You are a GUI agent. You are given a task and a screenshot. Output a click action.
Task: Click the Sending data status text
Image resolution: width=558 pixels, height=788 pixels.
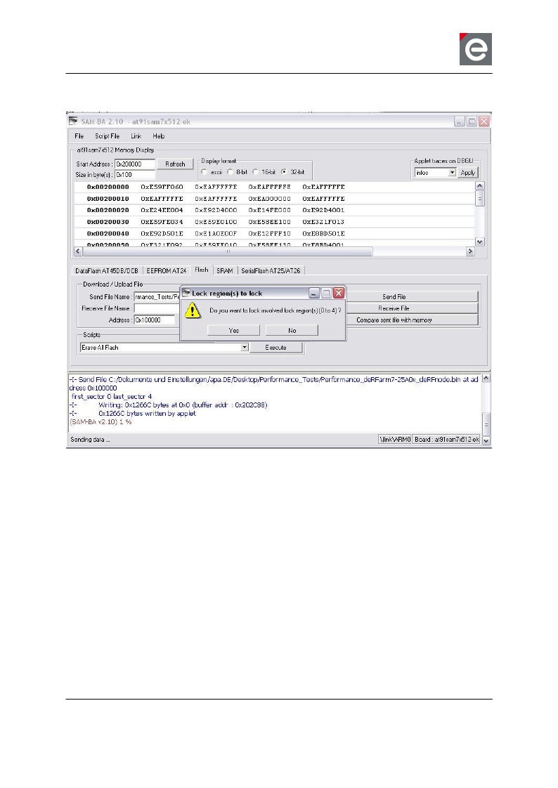[x=91, y=439]
